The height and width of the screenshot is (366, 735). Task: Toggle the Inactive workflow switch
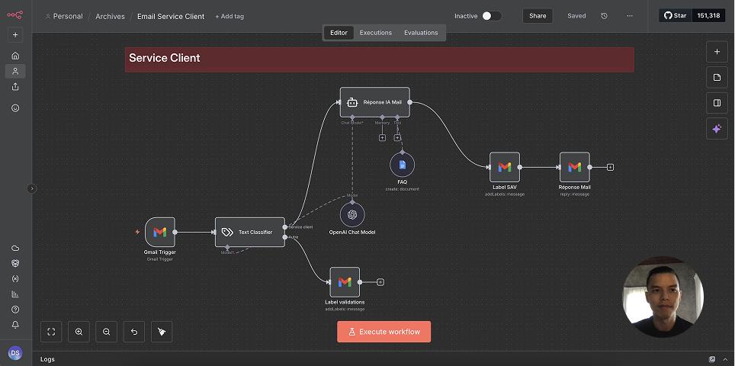pyautogui.click(x=492, y=16)
